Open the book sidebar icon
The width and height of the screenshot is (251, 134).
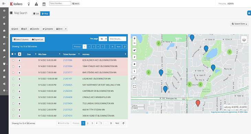point(4,70)
